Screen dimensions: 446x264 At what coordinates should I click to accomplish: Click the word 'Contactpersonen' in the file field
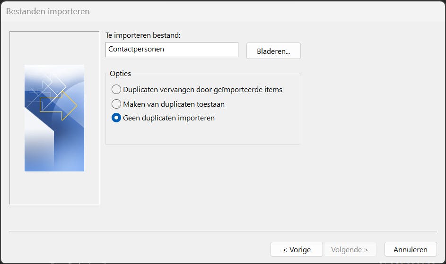pyautogui.click(x=136, y=49)
